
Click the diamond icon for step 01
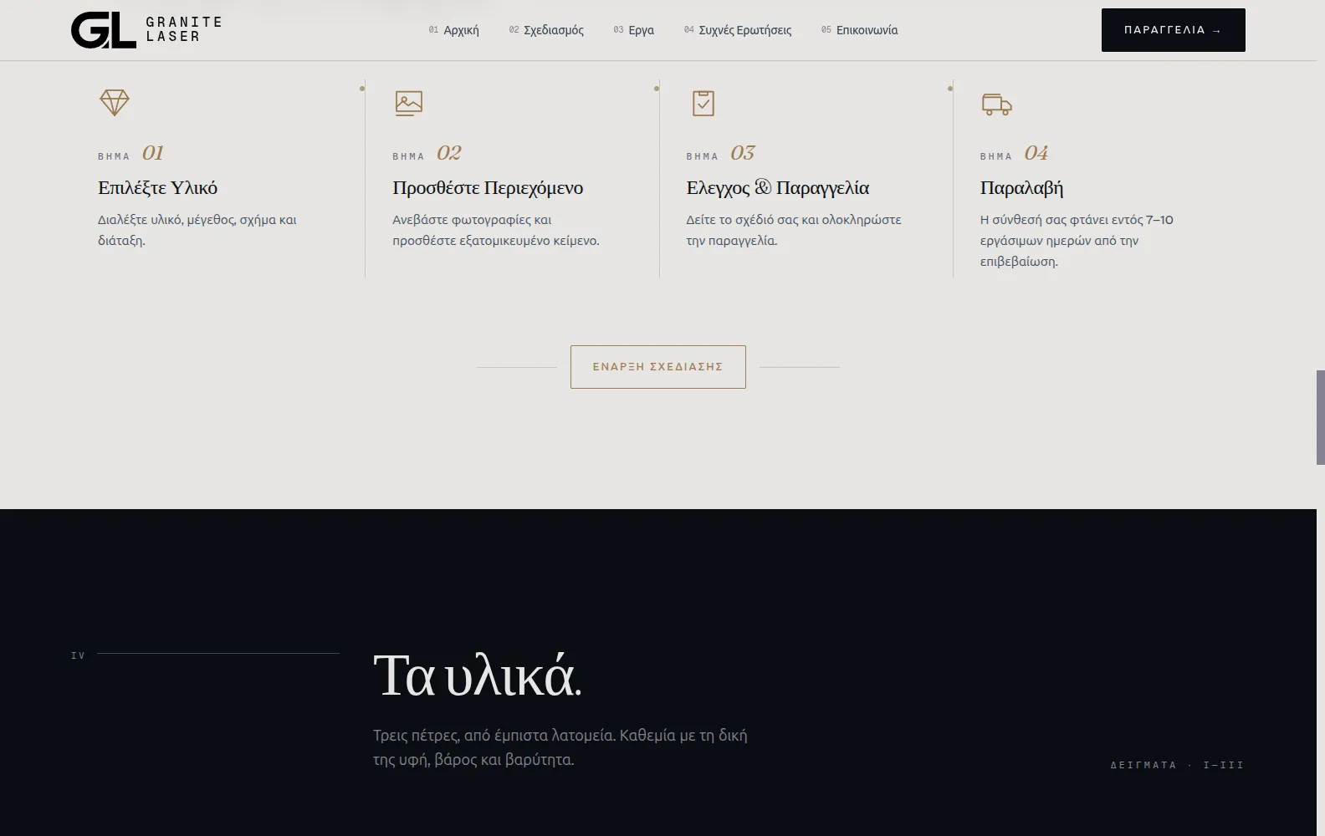[115, 103]
